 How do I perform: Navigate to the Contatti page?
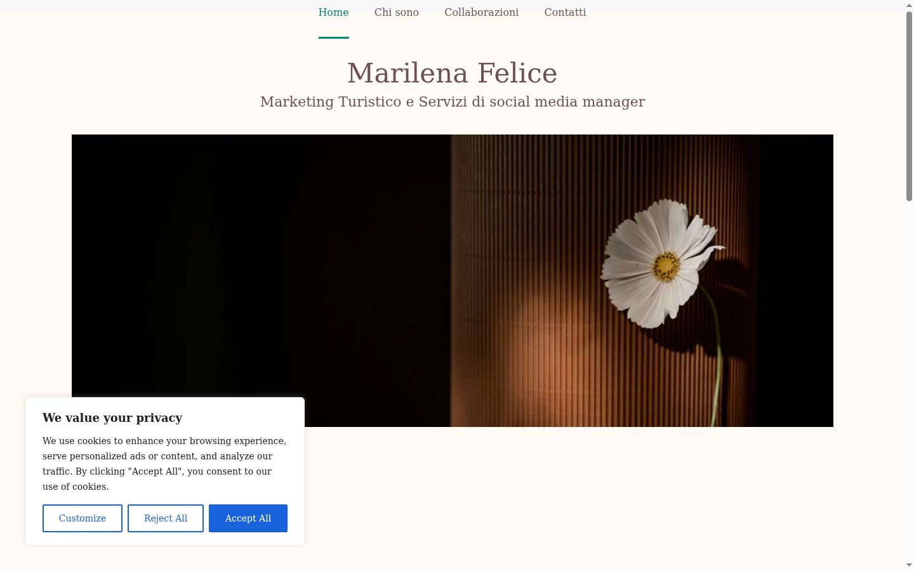pos(565,13)
